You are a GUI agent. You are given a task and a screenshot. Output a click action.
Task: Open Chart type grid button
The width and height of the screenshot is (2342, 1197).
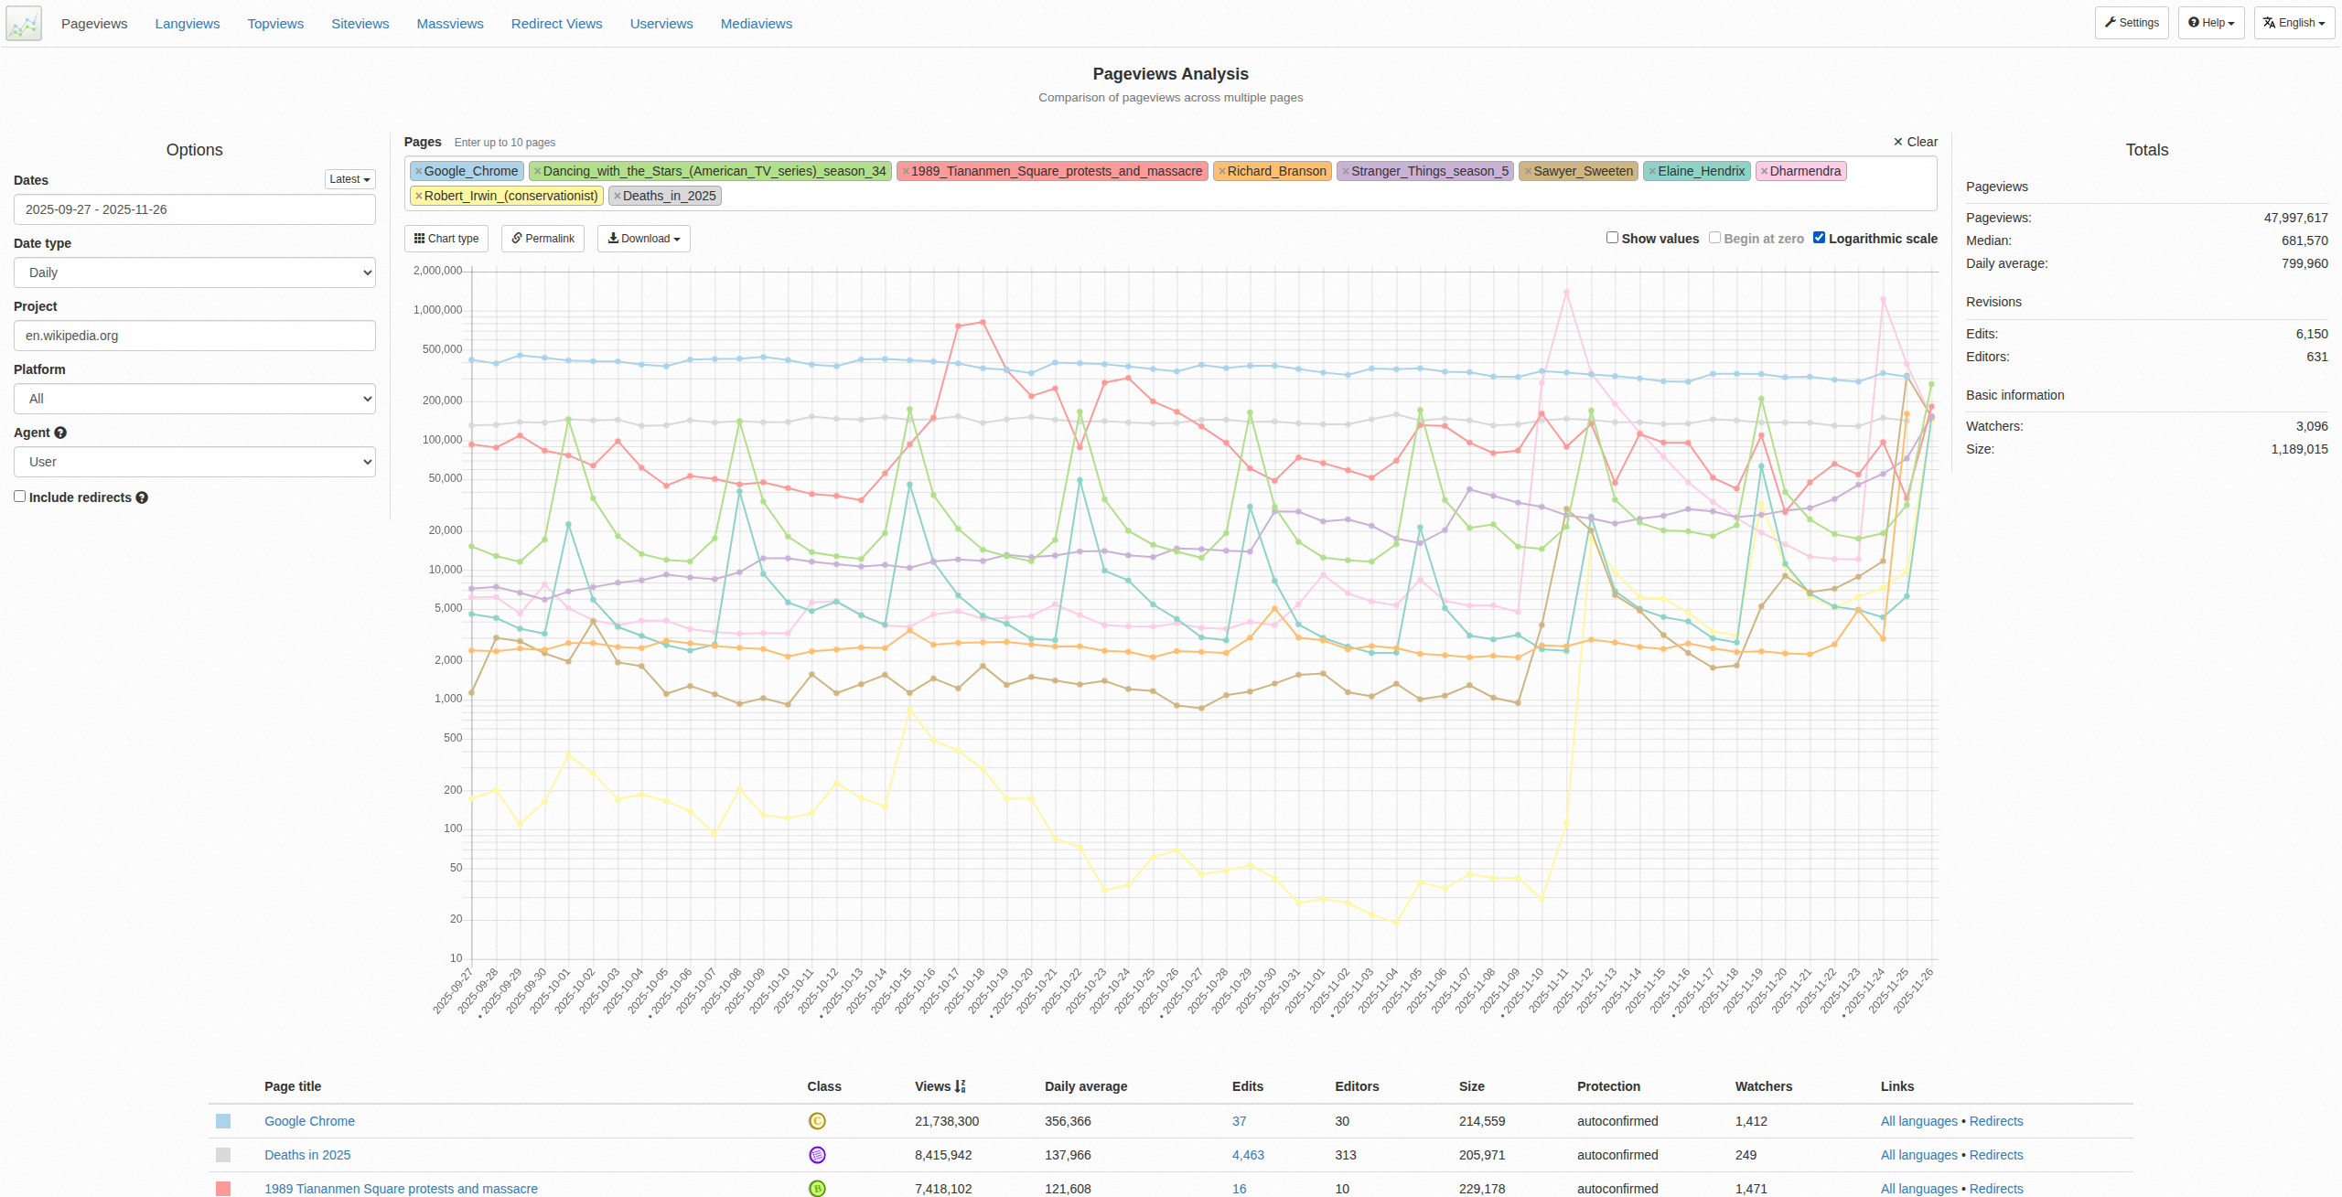[x=446, y=239]
